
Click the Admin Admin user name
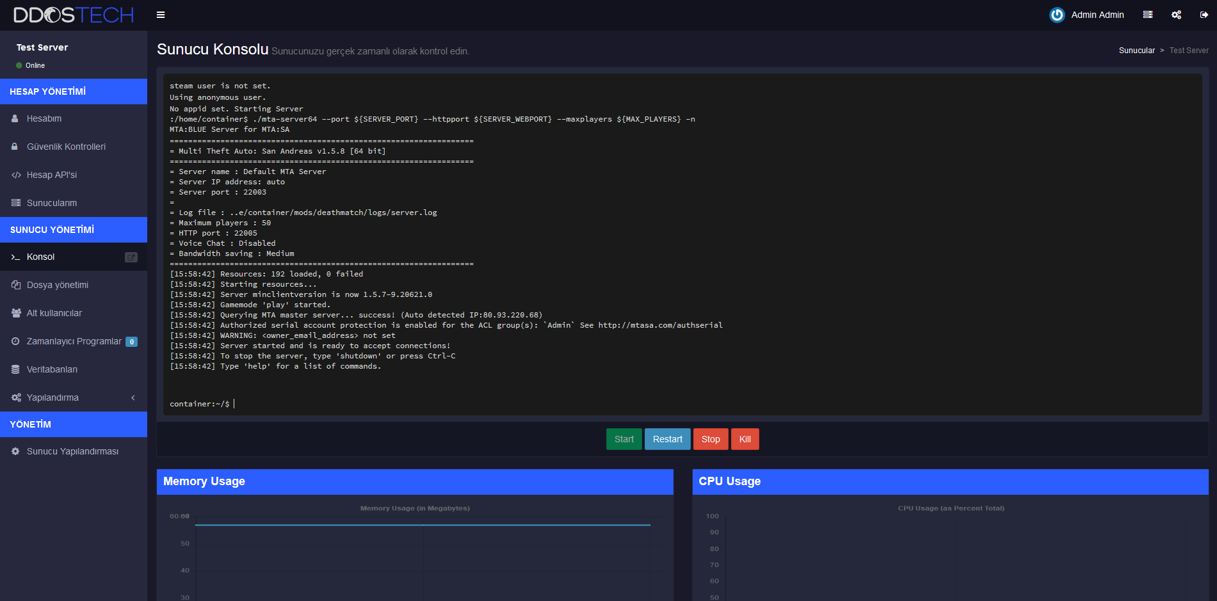click(1097, 15)
